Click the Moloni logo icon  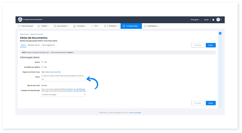click(20, 20)
